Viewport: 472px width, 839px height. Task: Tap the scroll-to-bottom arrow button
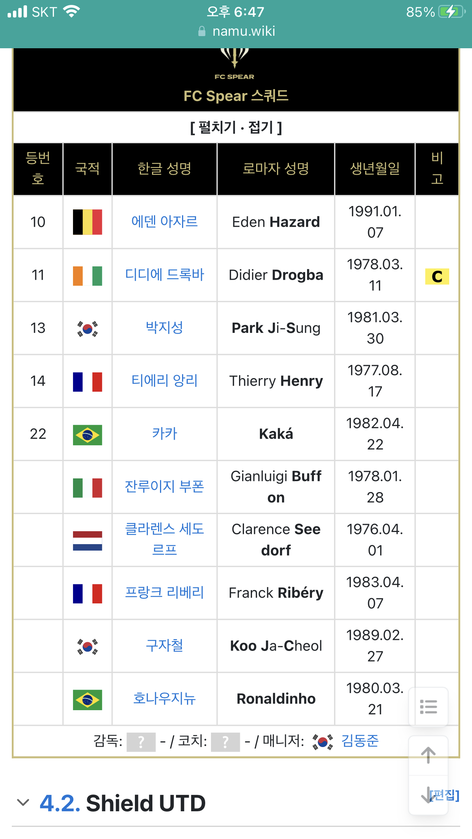click(x=428, y=795)
